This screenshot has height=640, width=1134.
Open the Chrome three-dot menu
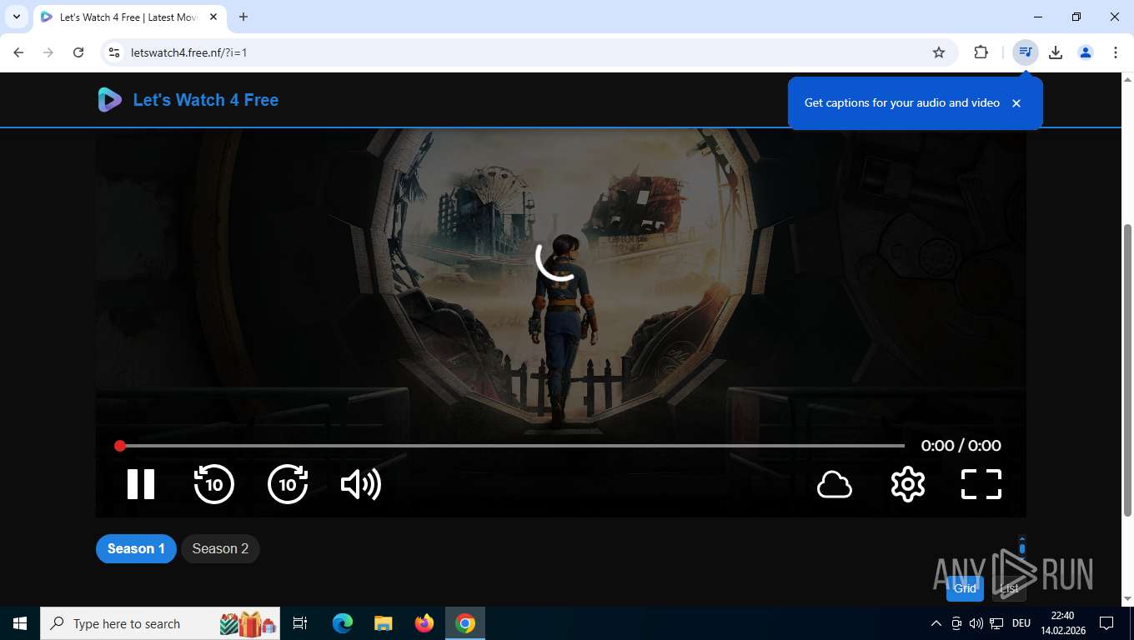coord(1116,52)
